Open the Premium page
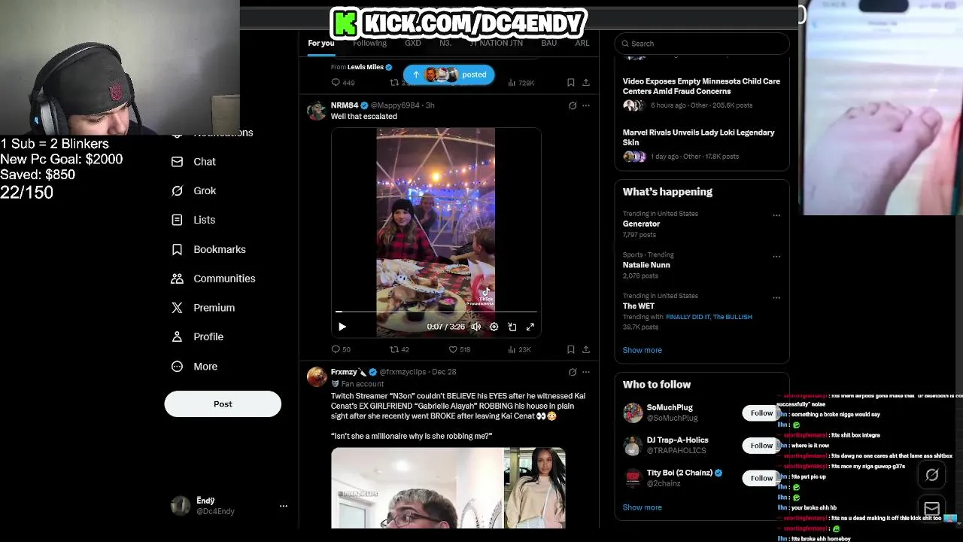This screenshot has height=542, width=963. pyautogui.click(x=203, y=308)
